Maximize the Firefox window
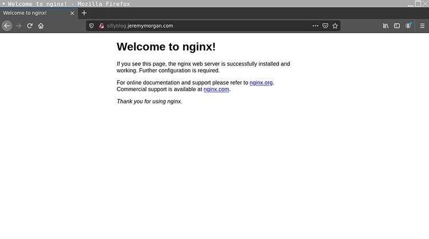 418,3
